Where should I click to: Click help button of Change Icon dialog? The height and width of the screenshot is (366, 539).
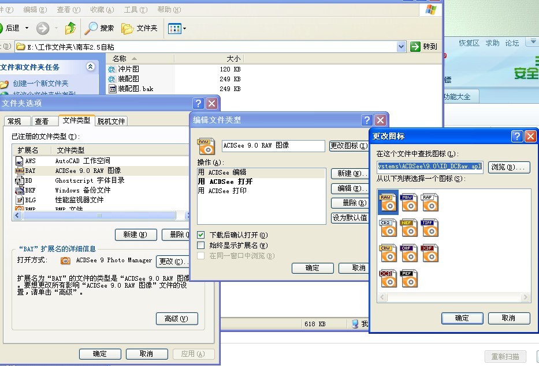click(x=517, y=136)
